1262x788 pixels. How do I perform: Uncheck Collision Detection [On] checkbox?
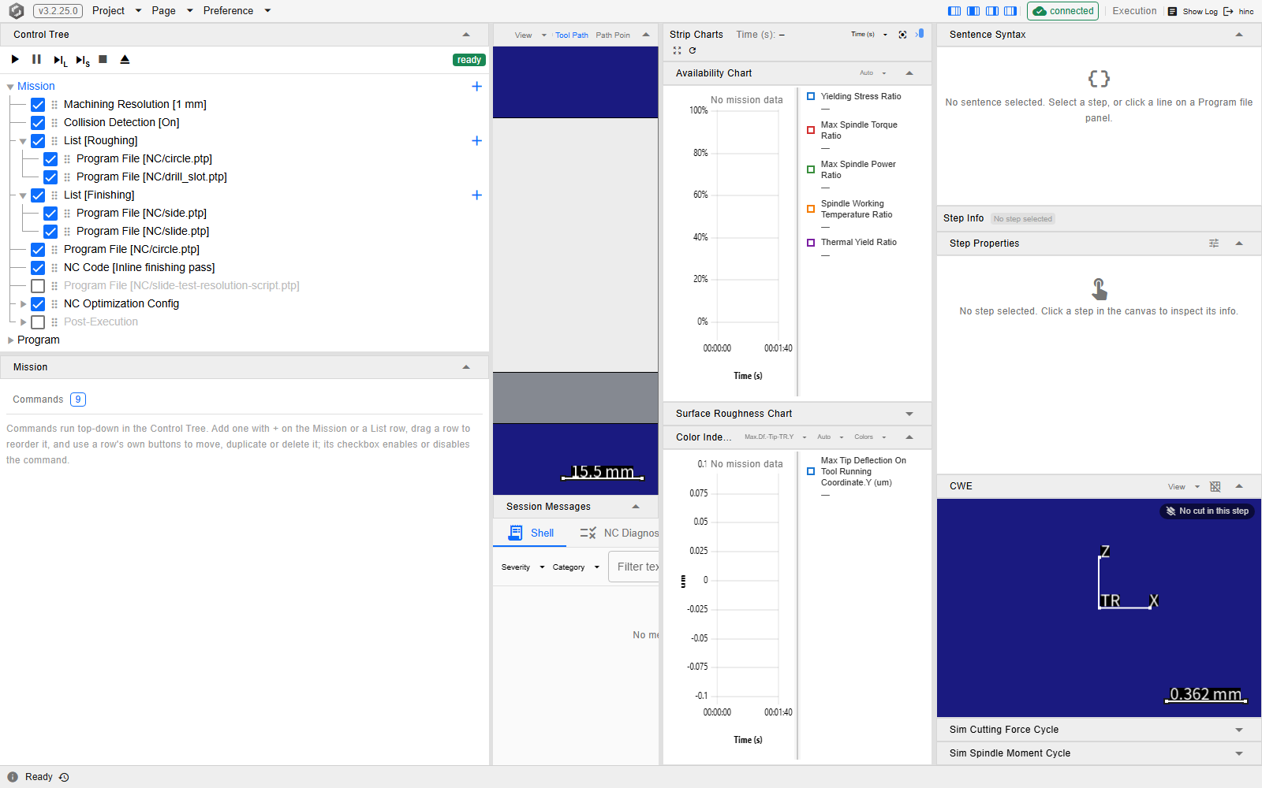coord(38,122)
